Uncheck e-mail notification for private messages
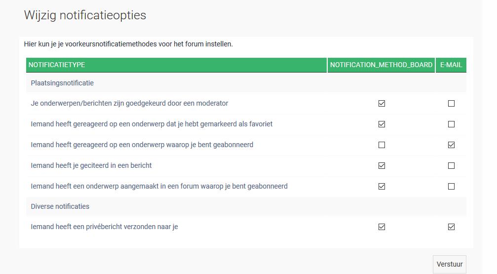 (451, 227)
